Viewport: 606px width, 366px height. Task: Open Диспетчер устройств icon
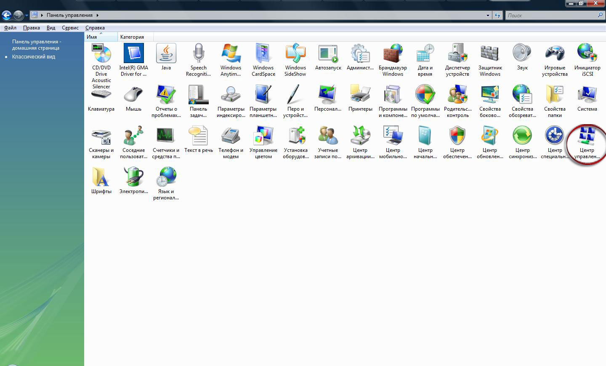click(458, 54)
